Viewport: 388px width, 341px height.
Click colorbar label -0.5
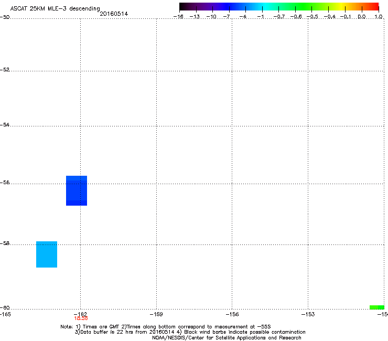pyautogui.click(x=312, y=17)
